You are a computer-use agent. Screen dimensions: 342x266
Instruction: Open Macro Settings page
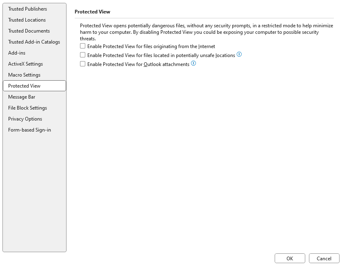coord(24,75)
